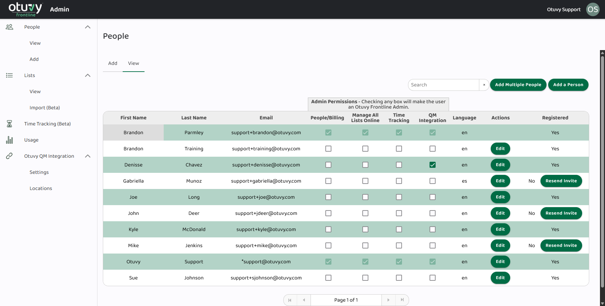The image size is (605, 306).
Task: Open Locations in sidebar
Action: click(41, 188)
